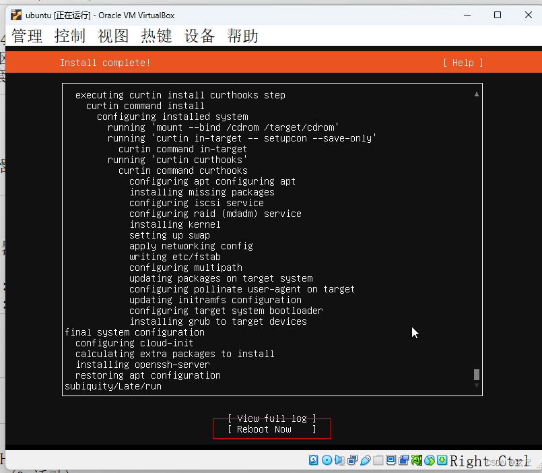Select Reboot Now in the installer
Viewport: 542px width, 473px height.
coord(271,429)
